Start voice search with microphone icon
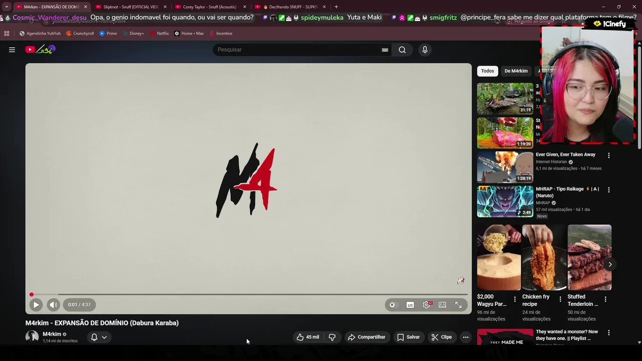642x361 pixels. pyautogui.click(x=425, y=50)
